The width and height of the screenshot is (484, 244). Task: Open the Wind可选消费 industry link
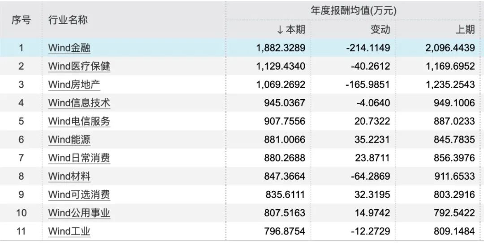coord(79,194)
